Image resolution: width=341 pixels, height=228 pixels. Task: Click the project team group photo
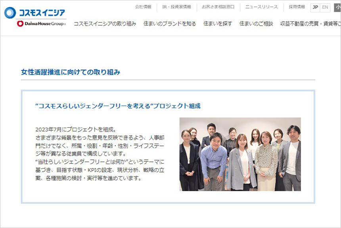(x=240, y=154)
